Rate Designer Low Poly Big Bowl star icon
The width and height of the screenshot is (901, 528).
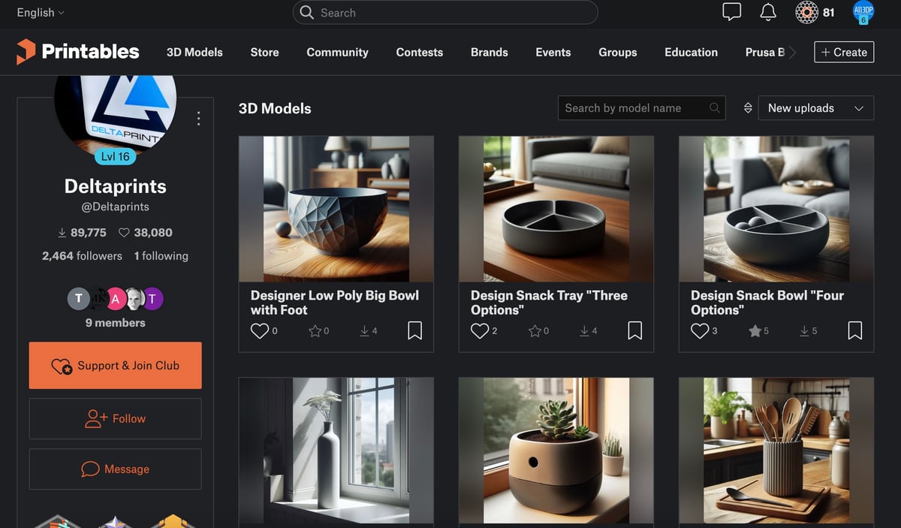315,330
